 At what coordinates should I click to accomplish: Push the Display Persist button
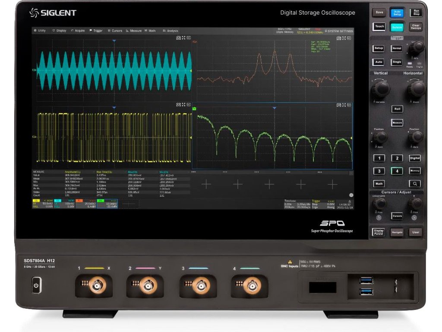click(379, 232)
